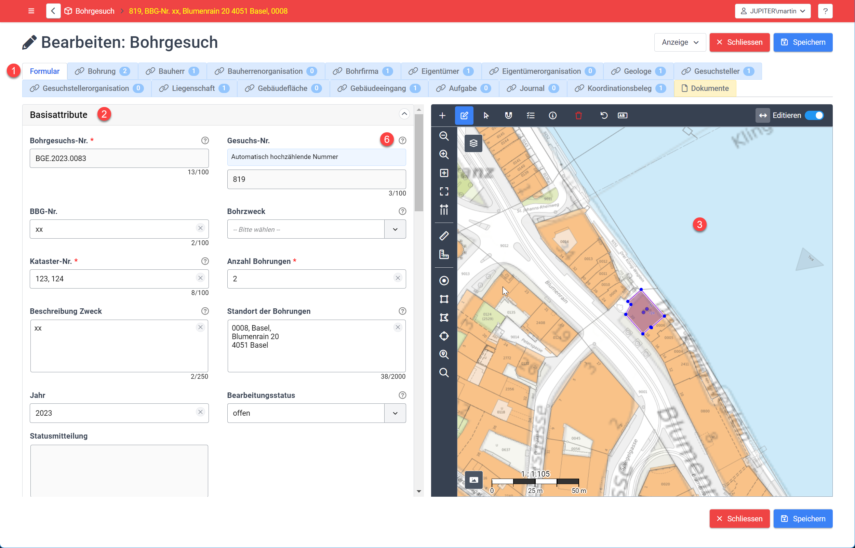Select the rectangle selection tool
The height and width of the screenshot is (548, 855).
click(444, 299)
